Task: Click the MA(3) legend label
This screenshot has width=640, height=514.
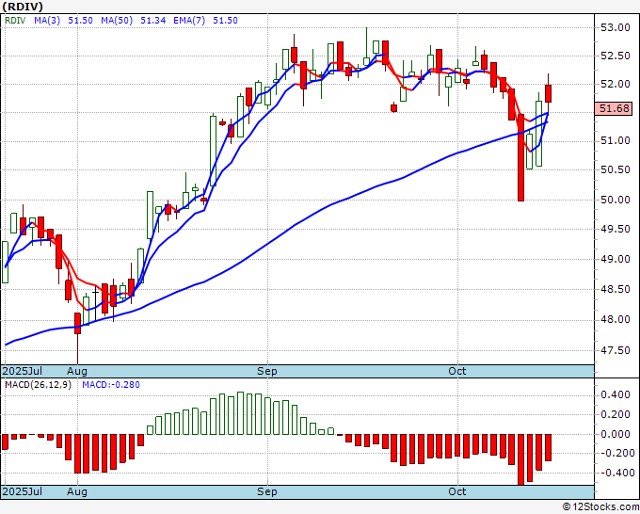Action: 47,21
